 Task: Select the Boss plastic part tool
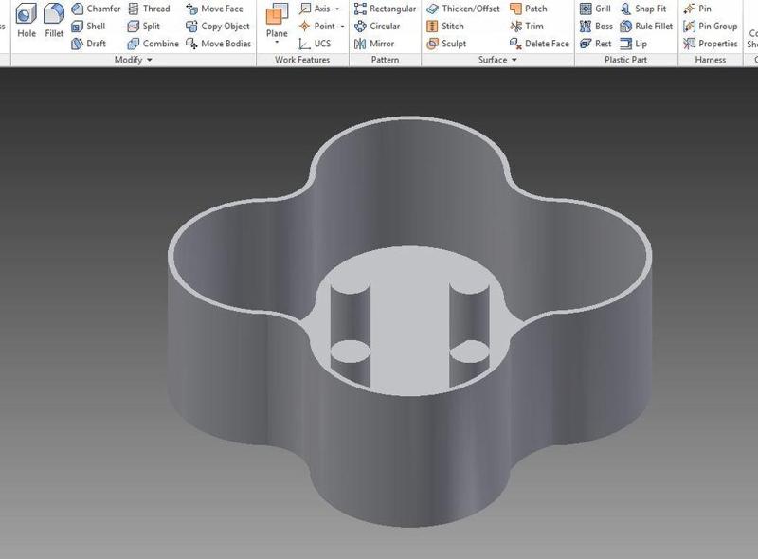coord(596,27)
